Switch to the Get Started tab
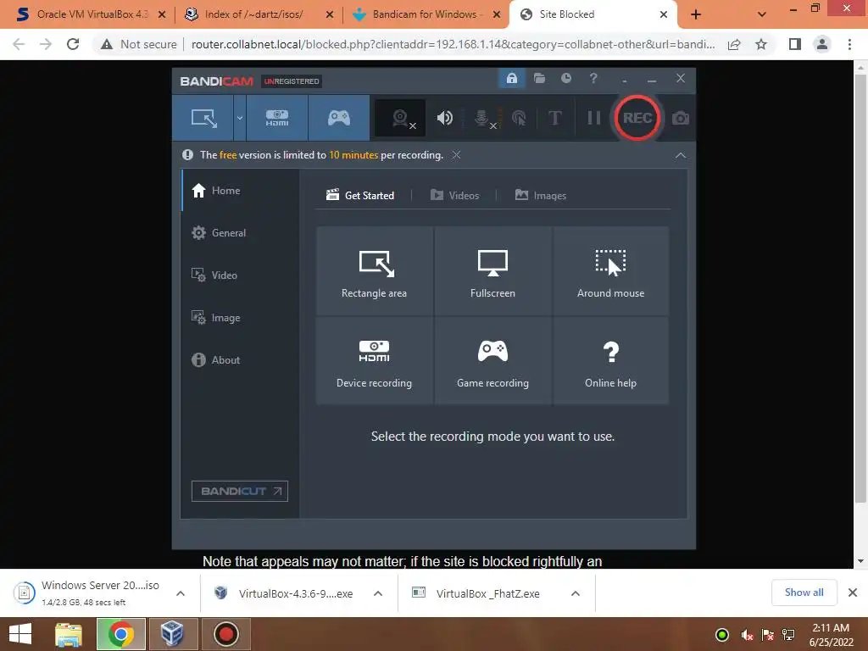 (x=360, y=196)
